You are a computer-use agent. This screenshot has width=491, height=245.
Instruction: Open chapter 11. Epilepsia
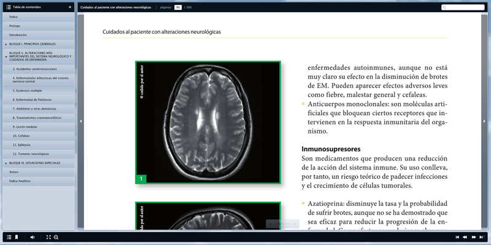tap(39, 145)
